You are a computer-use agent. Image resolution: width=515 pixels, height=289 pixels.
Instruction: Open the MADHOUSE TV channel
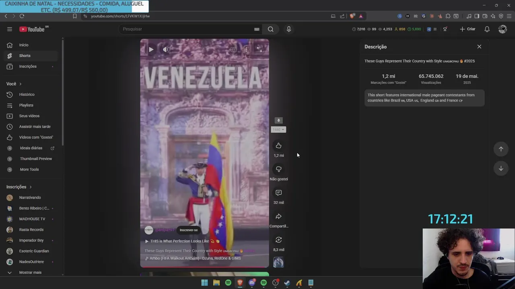pyautogui.click(x=31, y=219)
